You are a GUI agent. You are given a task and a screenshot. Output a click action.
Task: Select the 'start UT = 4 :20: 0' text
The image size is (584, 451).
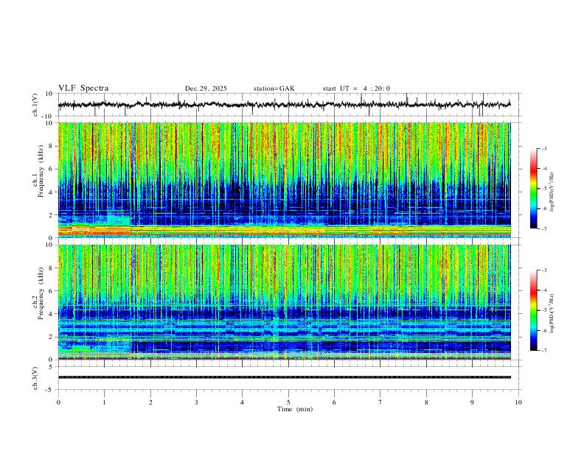point(356,88)
